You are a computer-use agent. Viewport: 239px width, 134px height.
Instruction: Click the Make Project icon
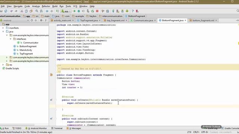click(57, 11)
